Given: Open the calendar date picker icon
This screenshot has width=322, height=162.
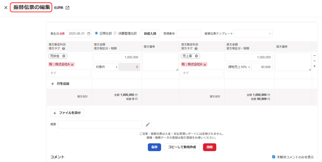Looking at the screenshot, I should tap(89, 34).
